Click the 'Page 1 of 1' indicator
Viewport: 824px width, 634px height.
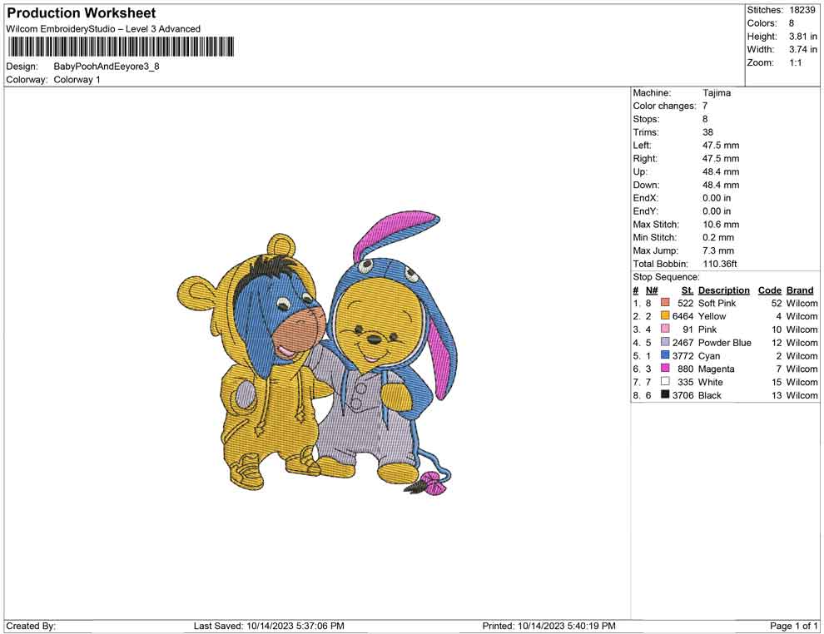[793, 626]
